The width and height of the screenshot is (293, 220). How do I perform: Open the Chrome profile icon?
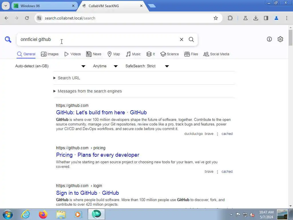pyautogui.click(x=276, y=18)
